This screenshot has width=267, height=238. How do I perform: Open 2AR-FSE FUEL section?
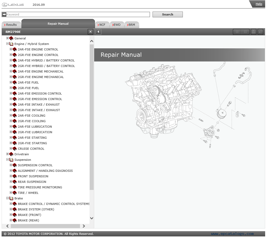[28, 82]
